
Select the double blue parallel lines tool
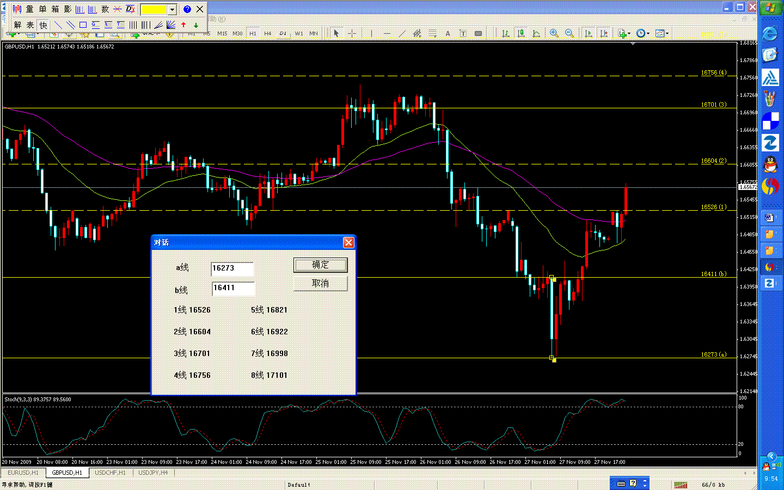click(71, 24)
